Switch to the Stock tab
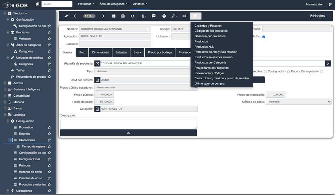The height and width of the screenshot is (195, 335). coord(137,53)
